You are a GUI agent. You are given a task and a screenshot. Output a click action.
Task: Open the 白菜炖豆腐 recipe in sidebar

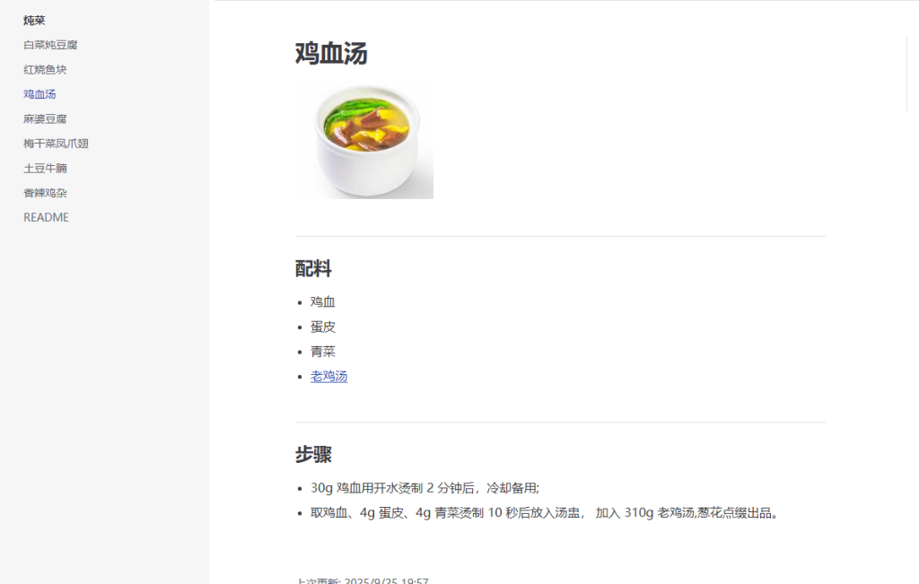coord(50,45)
